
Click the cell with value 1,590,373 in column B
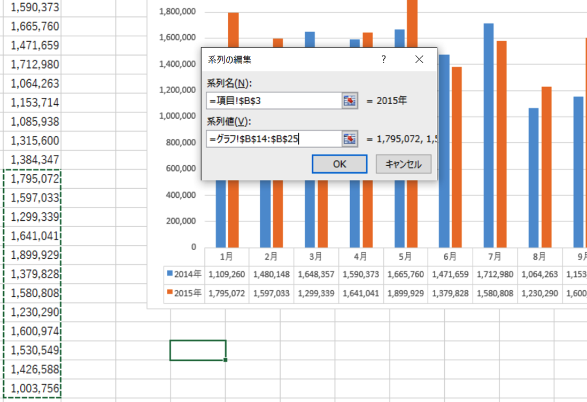[x=32, y=7]
